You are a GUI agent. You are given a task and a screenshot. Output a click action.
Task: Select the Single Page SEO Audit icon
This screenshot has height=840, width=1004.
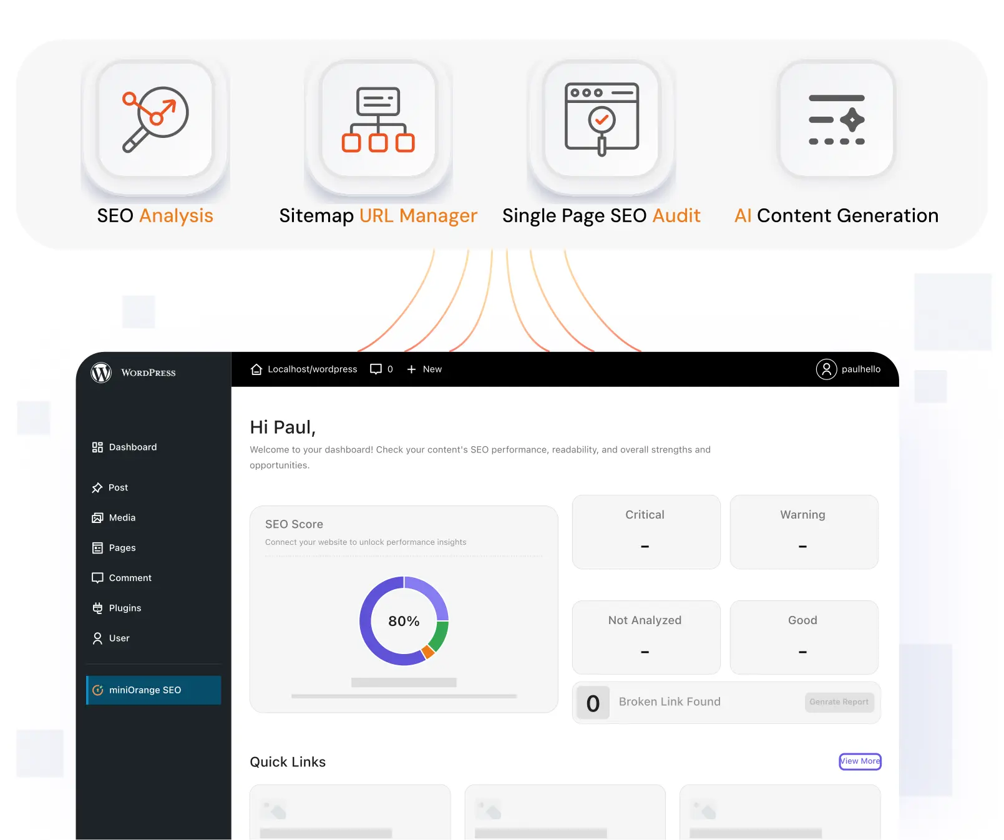(x=602, y=120)
